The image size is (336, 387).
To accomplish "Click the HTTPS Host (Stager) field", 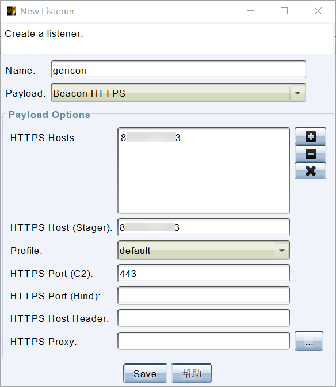I will point(204,227).
